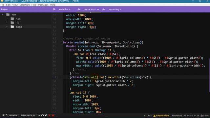Click the Sass icon on _variables.scss tab
The width and height of the screenshot is (210, 118).
(54, 9)
